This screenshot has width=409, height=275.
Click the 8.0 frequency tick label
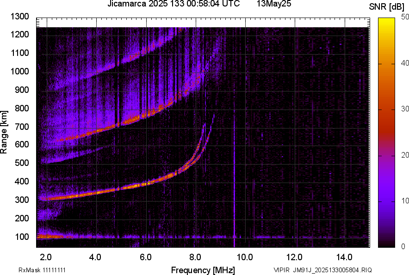pyautogui.click(x=195, y=257)
